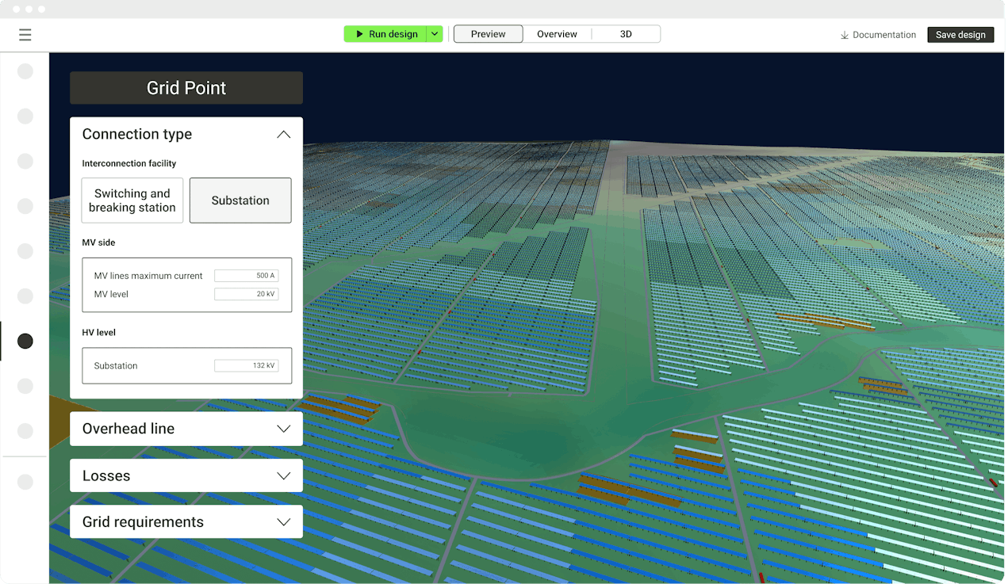The image size is (1008, 584).
Task: Click the bottom sidebar circle below the divider
Action: tap(25, 482)
